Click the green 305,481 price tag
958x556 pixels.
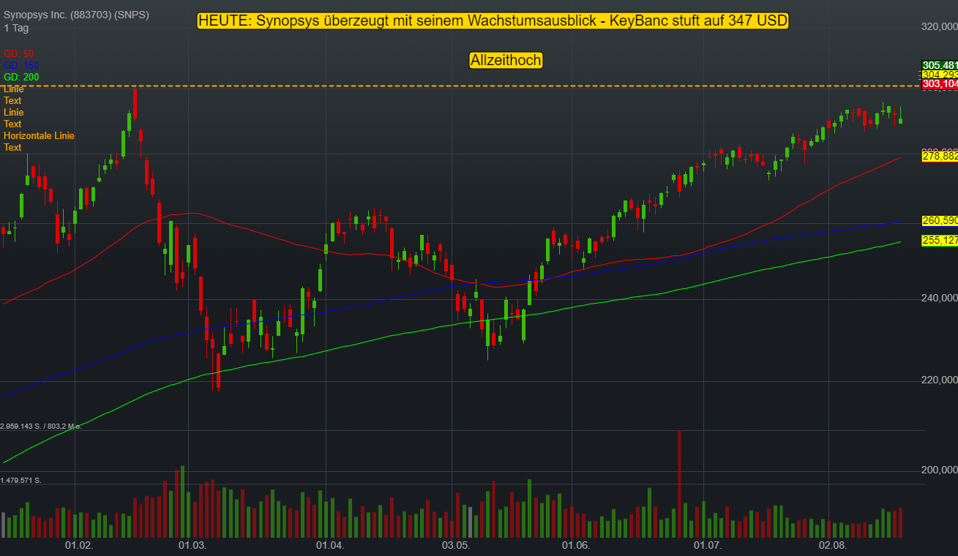(x=940, y=65)
